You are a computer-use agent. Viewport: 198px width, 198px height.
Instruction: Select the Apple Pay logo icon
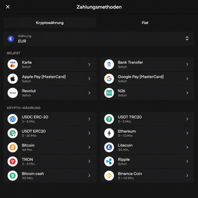13,79
